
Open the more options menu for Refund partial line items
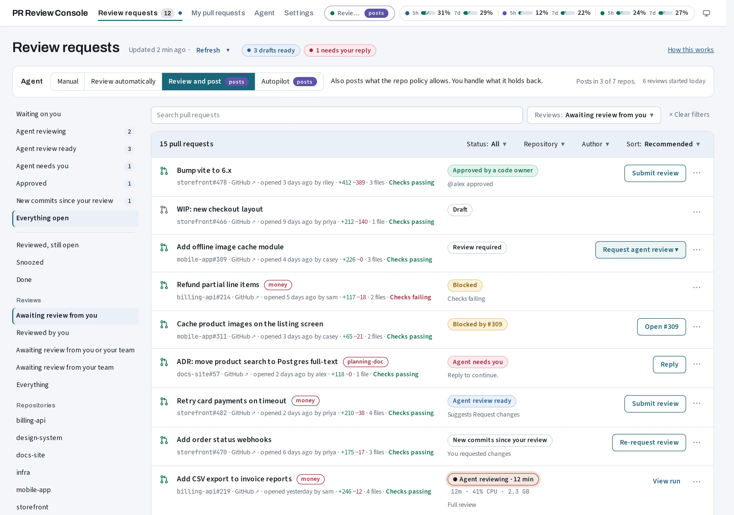(x=697, y=288)
